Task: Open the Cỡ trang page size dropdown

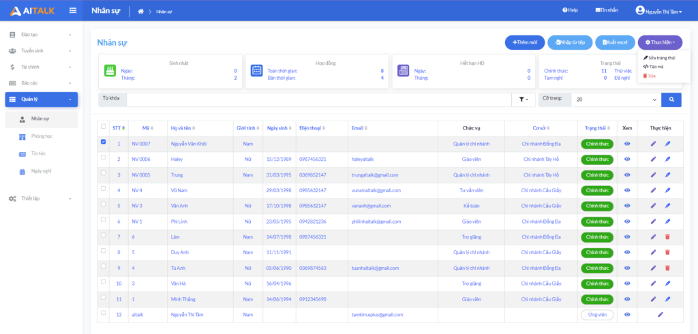Action: [x=616, y=100]
